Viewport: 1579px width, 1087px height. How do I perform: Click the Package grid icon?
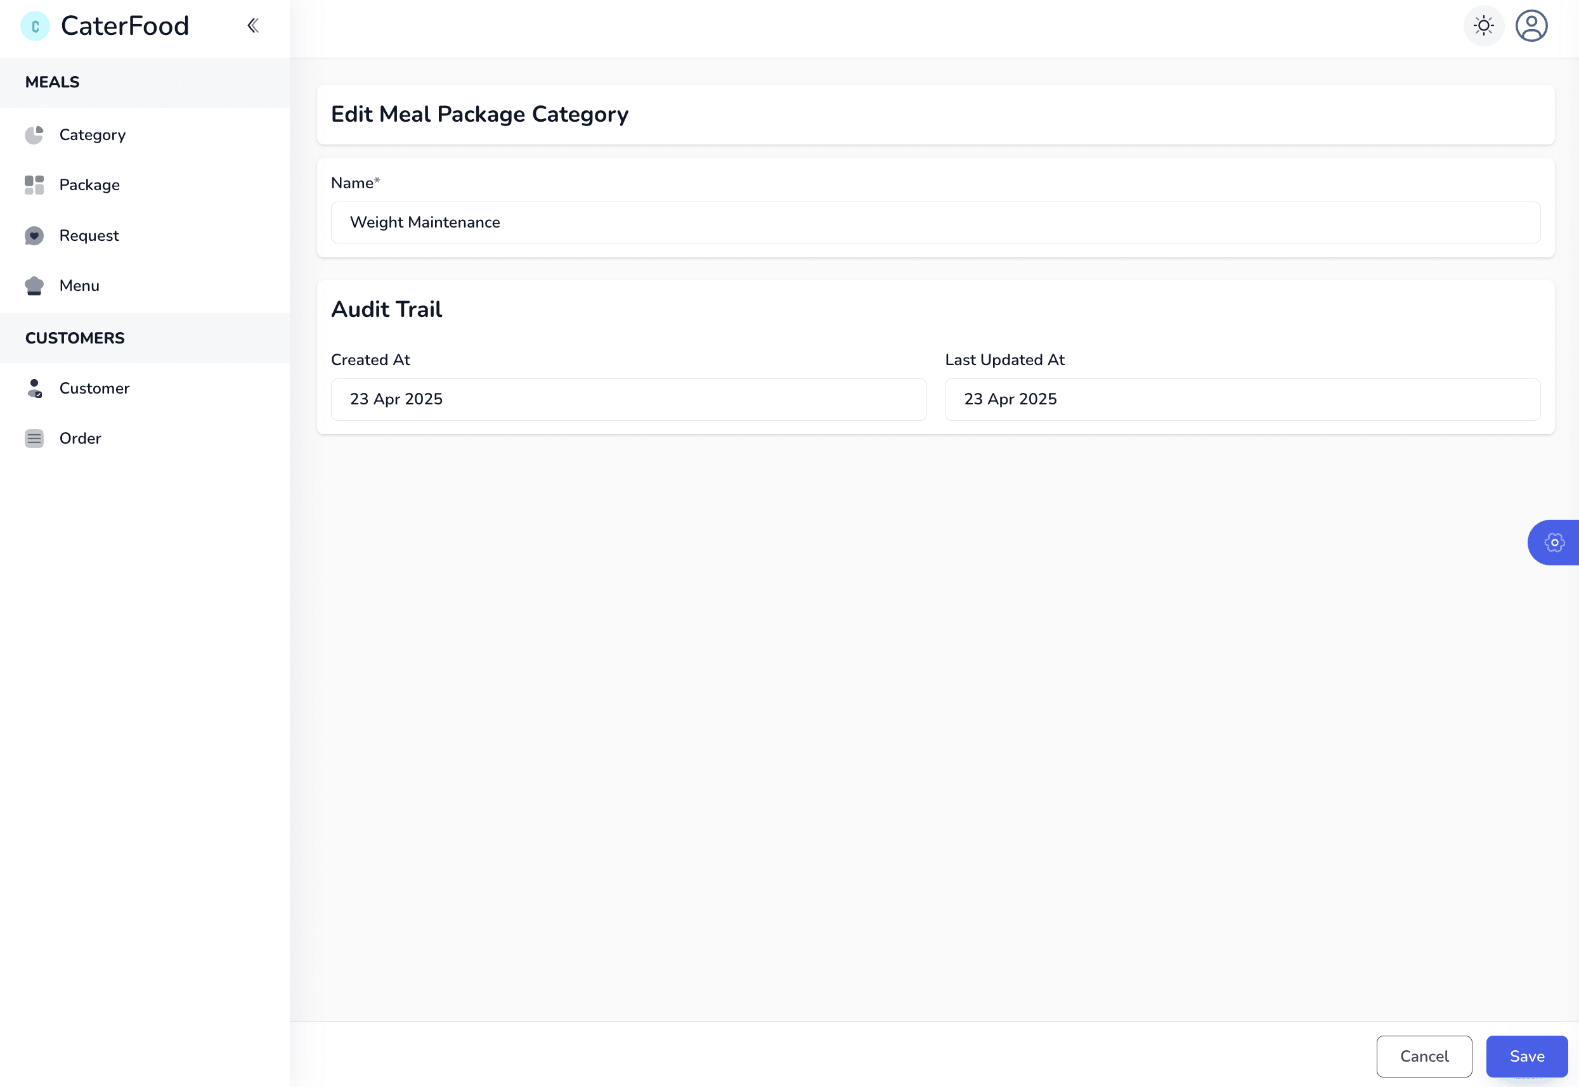coord(34,185)
